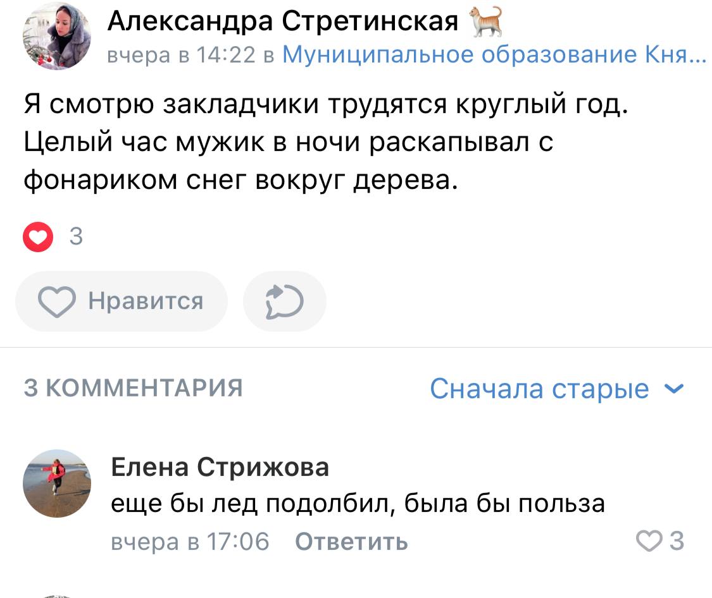The width and height of the screenshot is (712, 598).
Task: Open Александра Стретинская's avatar photo
Action: (57, 36)
